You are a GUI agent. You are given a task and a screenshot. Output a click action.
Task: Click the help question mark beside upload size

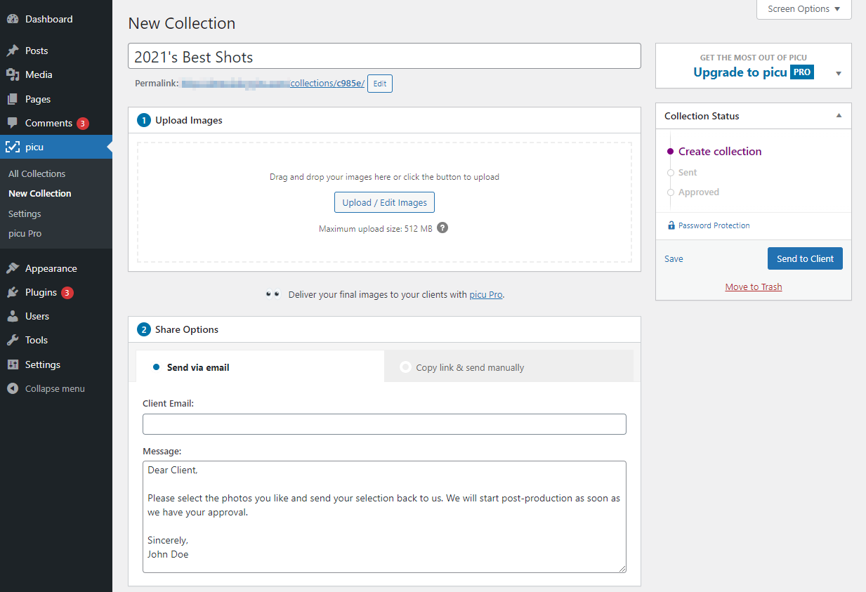pos(442,228)
